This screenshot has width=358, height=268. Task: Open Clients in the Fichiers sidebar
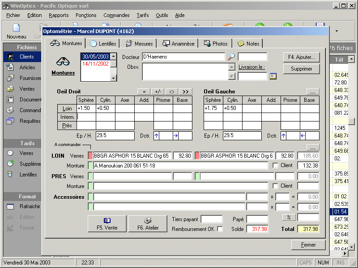point(26,57)
